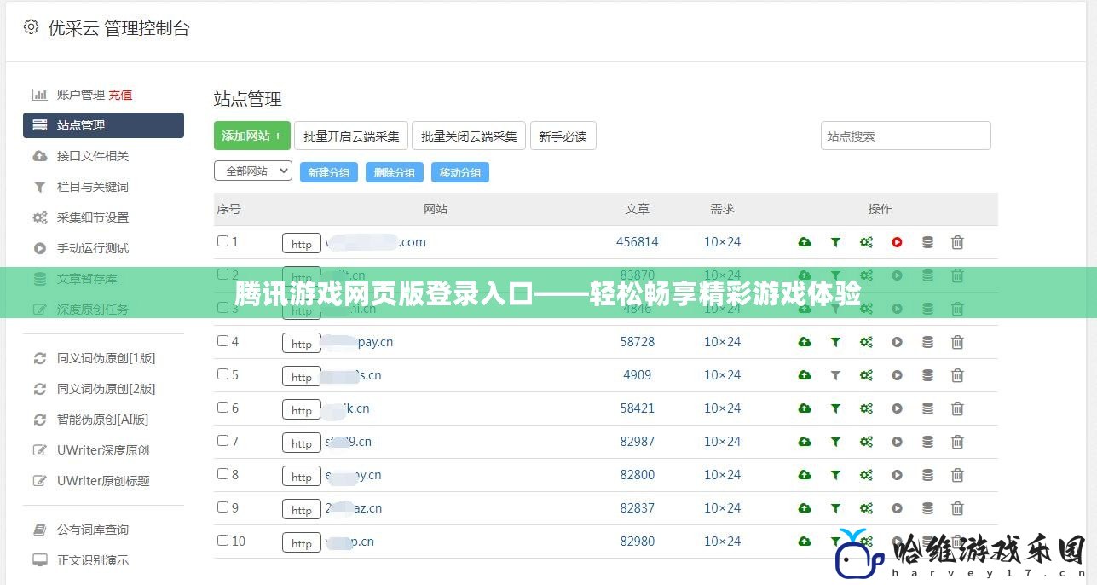The image size is (1097, 585).
Task: Tick the checkbox for row 1
Action: coord(222,241)
